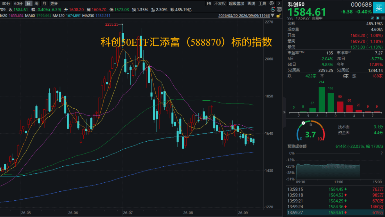Click the 技术面 score row
Viewport: 385px width, 217px height.
[x=360, y=127]
